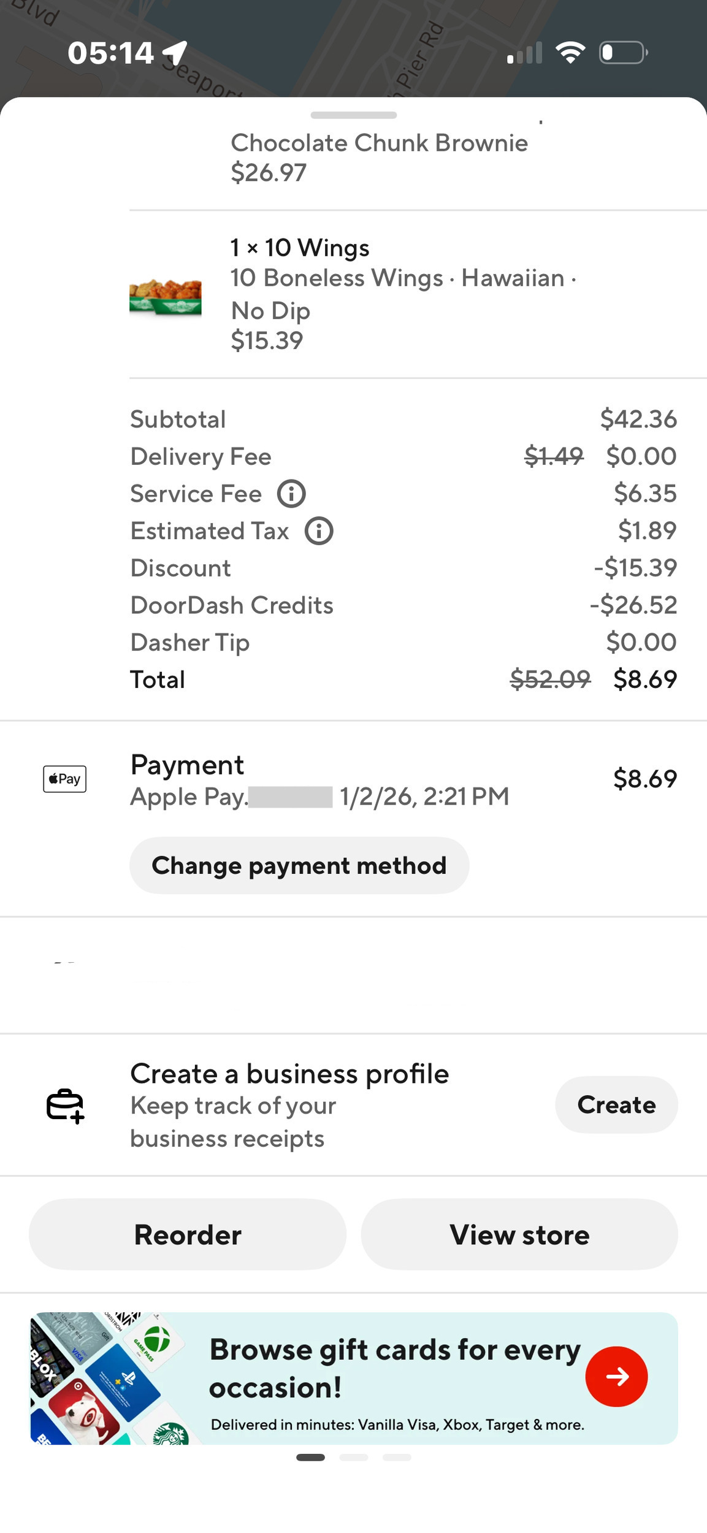Viewport: 707px width, 1533px height.
Task: Open the 1 × 10 Wings item title
Action: coord(300,248)
